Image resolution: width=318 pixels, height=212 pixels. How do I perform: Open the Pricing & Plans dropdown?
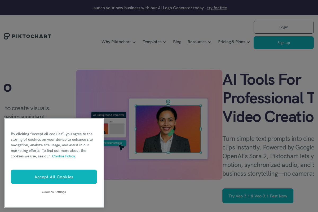tap(231, 42)
